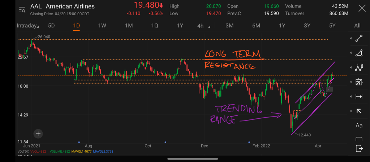This screenshot has height=162, width=370.
Task: Click the Low value 19.470
Action: (x=214, y=13)
